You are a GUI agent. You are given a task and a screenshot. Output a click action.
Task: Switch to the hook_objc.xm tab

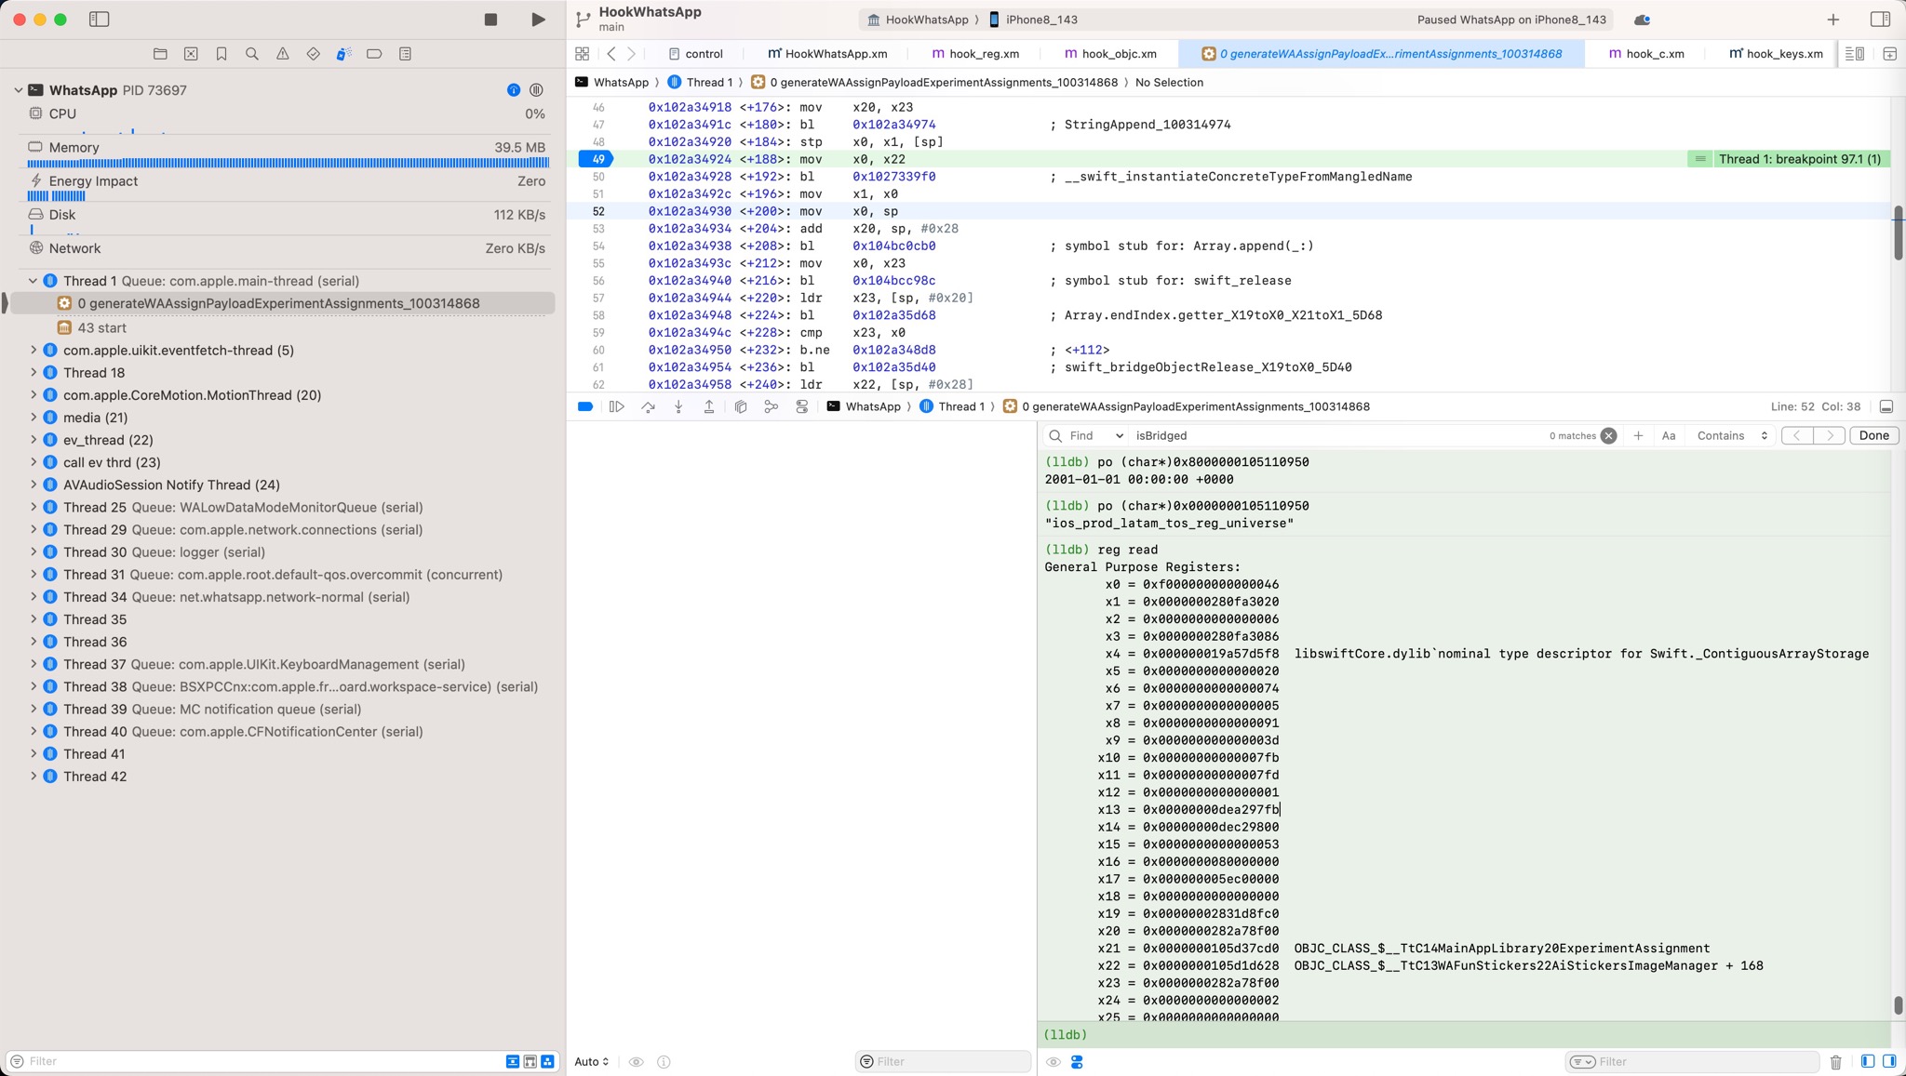(x=1110, y=54)
